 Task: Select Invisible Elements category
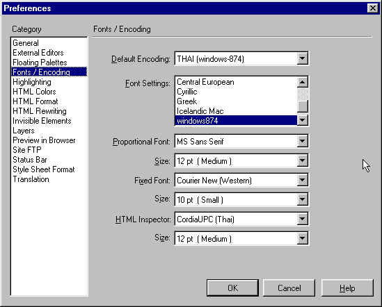(x=49, y=121)
